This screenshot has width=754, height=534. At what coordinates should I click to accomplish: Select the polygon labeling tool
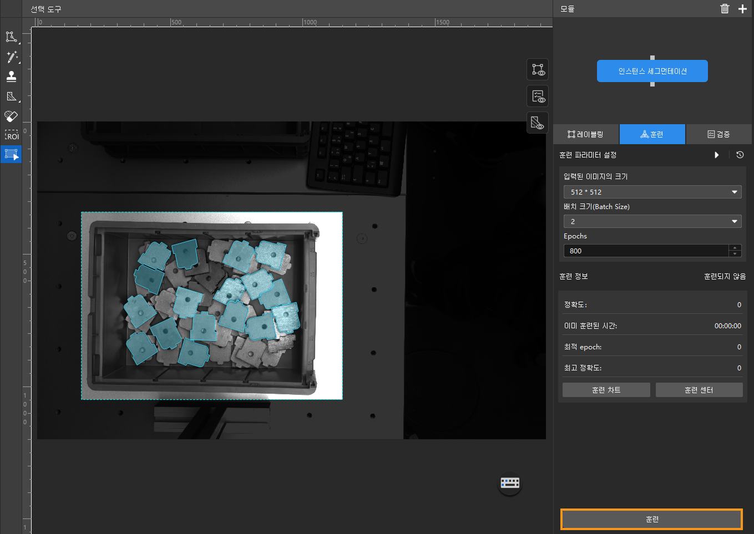(x=11, y=37)
